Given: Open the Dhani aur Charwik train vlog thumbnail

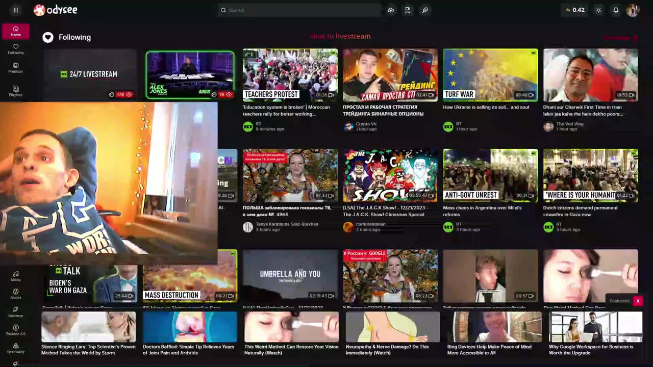Looking at the screenshot, I should (x=591, y=75).
